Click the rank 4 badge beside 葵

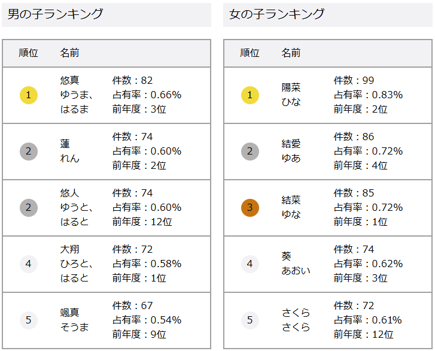[x=250, y=264]
